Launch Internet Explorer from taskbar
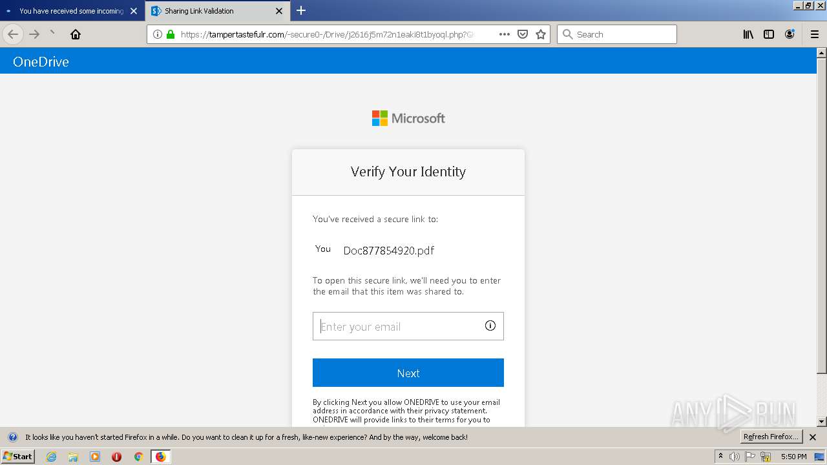This screenshot has width=827, height=465. (52, 457)
